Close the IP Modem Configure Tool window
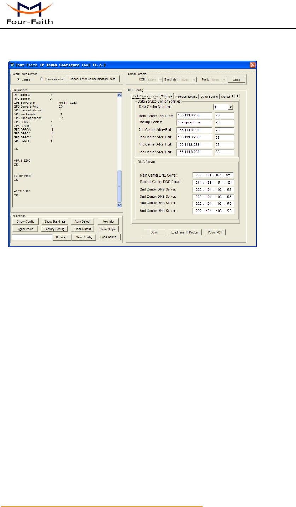This screenshot has width=296, height=507. coord(253,65)
